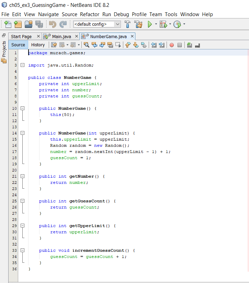Click the New File icon
The height and width of the screenshot is (283, 249).
click(x=7, y=24)
